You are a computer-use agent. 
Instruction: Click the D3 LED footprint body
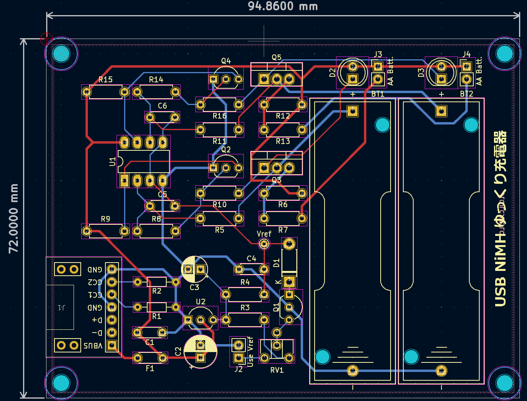click(441, 73)
